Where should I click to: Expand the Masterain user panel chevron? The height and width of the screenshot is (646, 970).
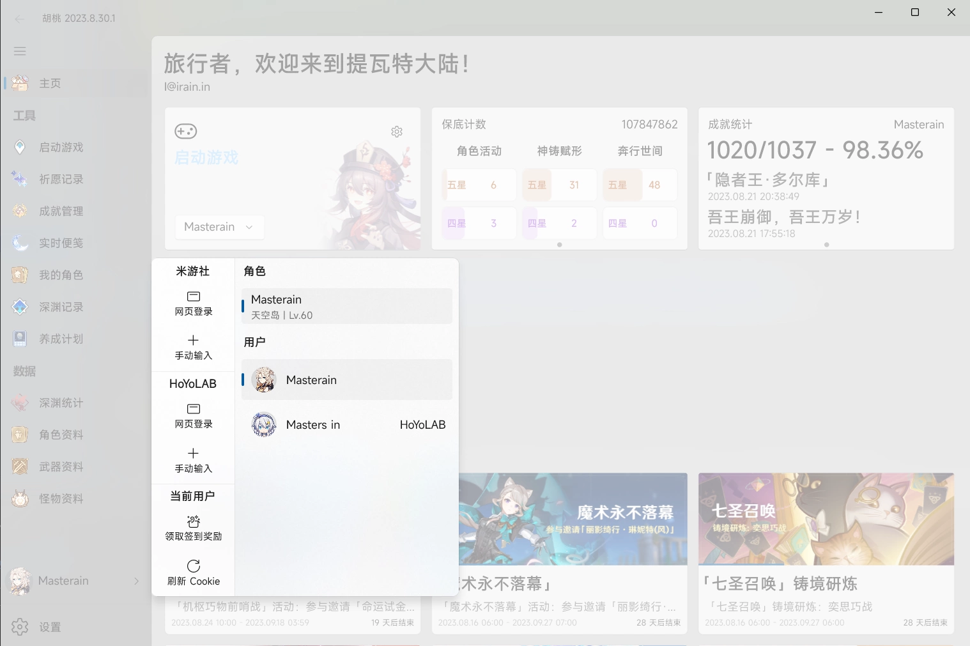[136, 581]
